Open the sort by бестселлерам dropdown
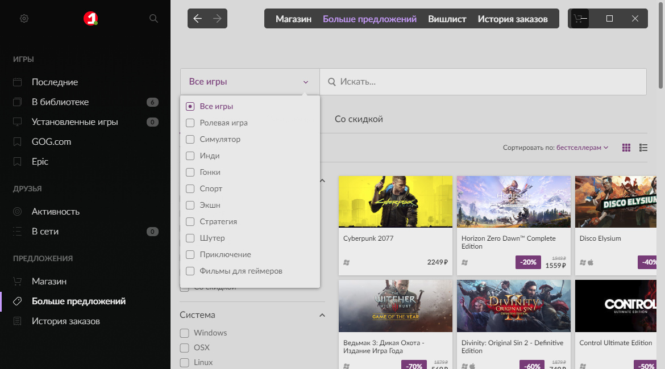Screen dimensions: 665x369 tap(582, 148)
